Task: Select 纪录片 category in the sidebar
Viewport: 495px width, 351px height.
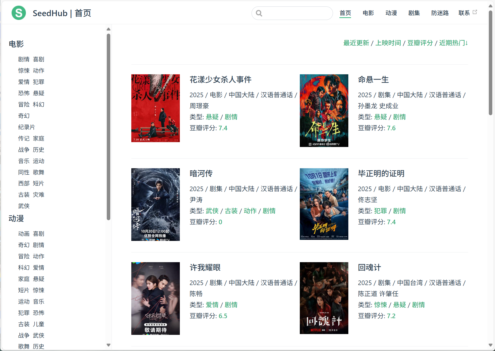Action: click(x=26, y=127)
